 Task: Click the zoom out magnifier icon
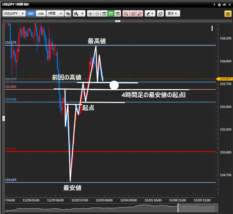[x=97, y=14]
